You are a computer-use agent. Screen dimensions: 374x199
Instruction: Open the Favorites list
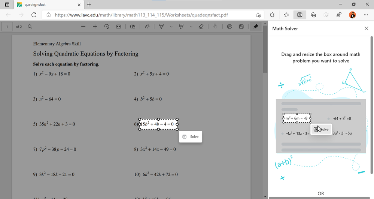286,15
